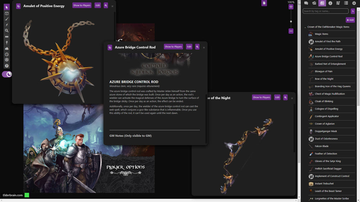Click Show to Players on Azure Bridge Control Rod
The width and height of the screenshot is (360, 202).
174,47
